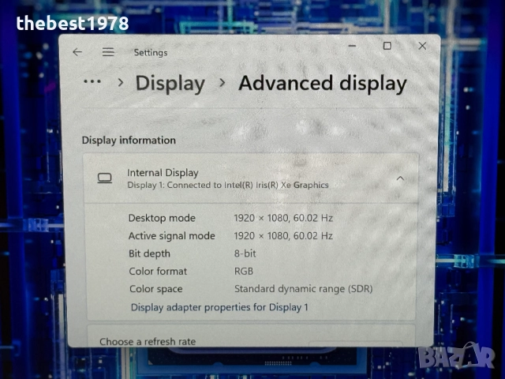Click the Desktop mode label

click(162, 218)
